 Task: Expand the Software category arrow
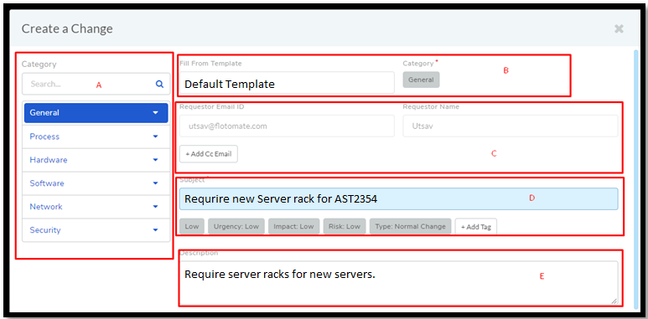click(x=155, y=183)
